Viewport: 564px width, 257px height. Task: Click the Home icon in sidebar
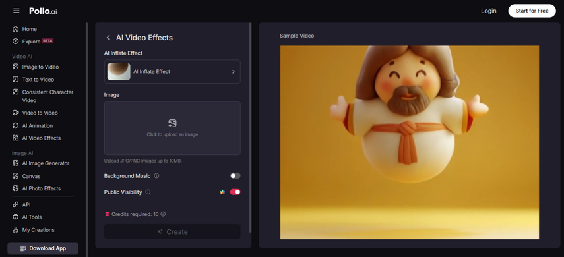click(x=15, y=29)
